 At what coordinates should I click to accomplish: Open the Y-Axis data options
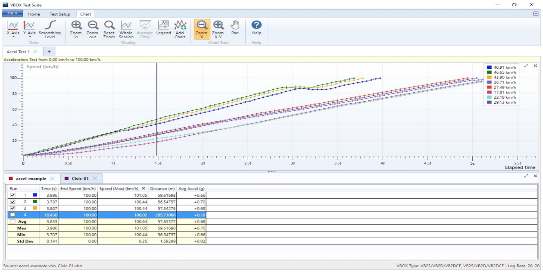pos(29,30)
